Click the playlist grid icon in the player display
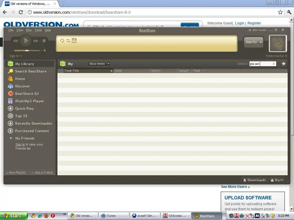This screenshot has width=294, height=220. (74, 41)
